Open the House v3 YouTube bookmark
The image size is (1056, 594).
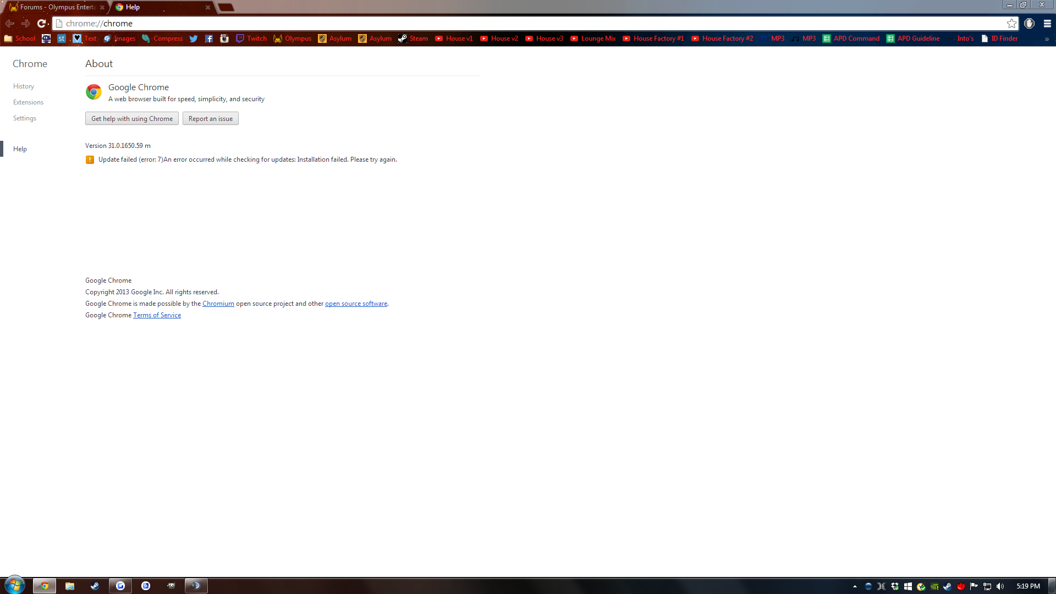pyautogui.click(x=544, y=38)
